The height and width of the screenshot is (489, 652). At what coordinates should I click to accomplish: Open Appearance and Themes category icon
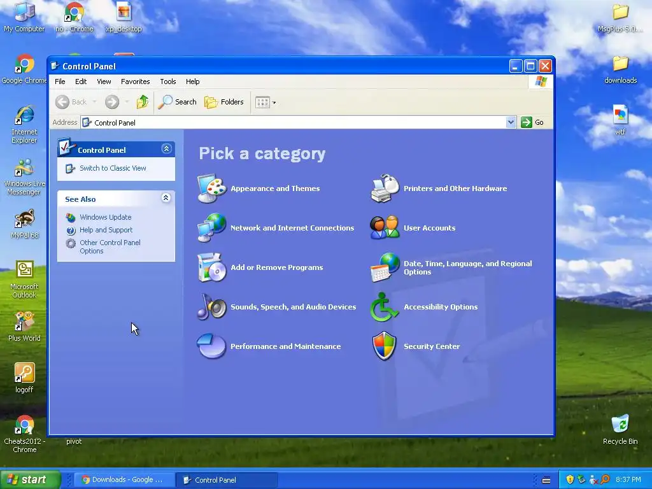click(x=211, y=188)
